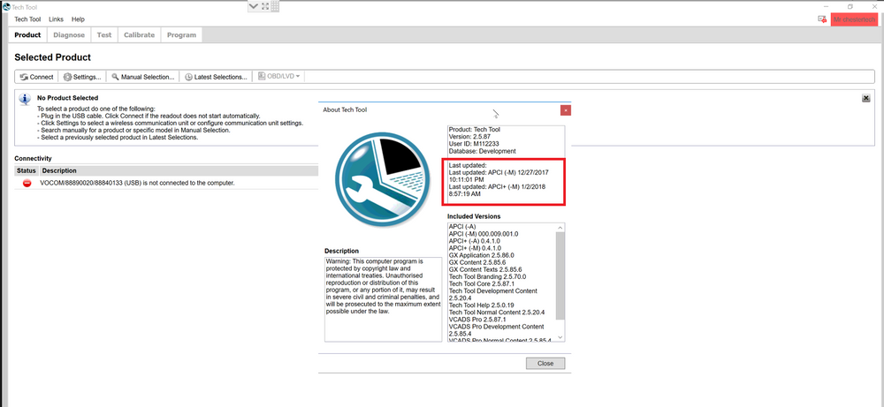Select 'APCI+ (-M) 0.4.1.0' entry
The width and height of the screenshot is (884, 407).
tap(475, 248)
